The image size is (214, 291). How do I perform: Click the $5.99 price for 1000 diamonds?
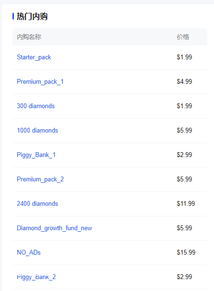click(184, 130)
